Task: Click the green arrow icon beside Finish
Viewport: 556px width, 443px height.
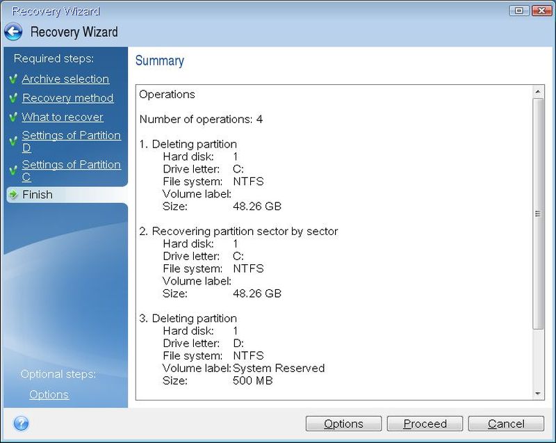Action: [13, 195]
